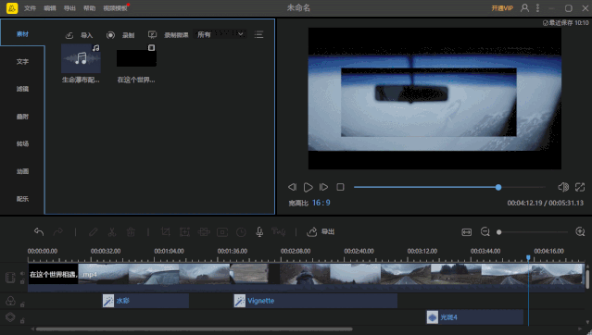Enter fullscreen preview mode
The image size is (592, 335).
pyautogui.click(x=580, y=187)
